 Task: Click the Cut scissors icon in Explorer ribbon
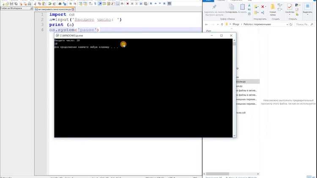tap(249, 5)
